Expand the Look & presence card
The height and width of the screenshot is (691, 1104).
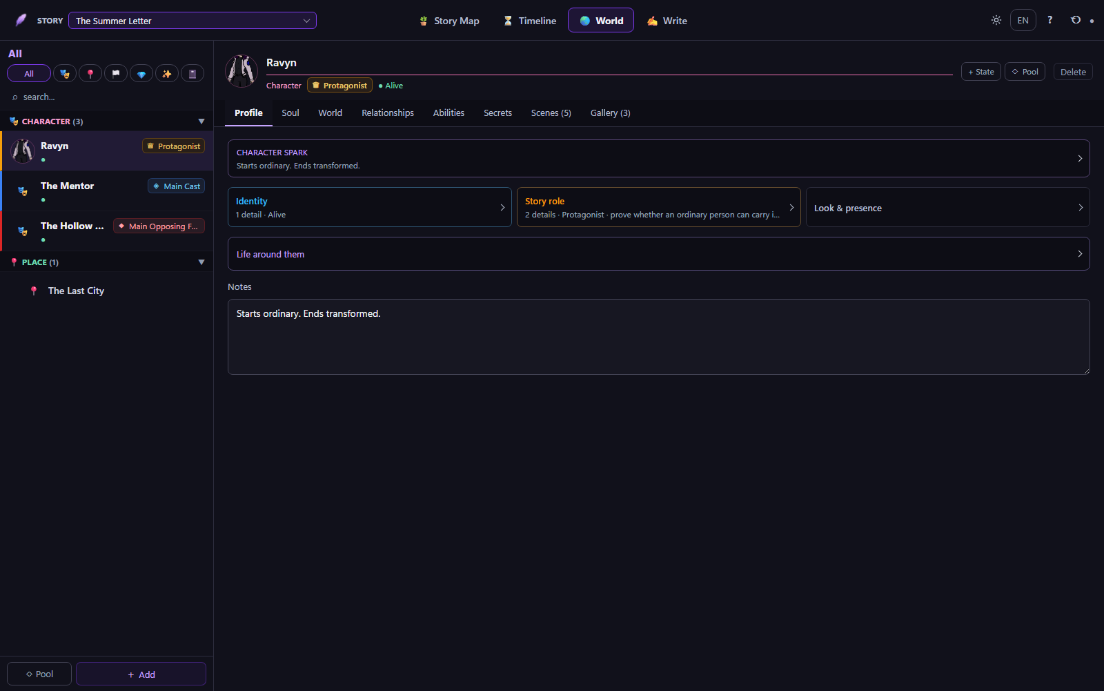tap(948, 207)
